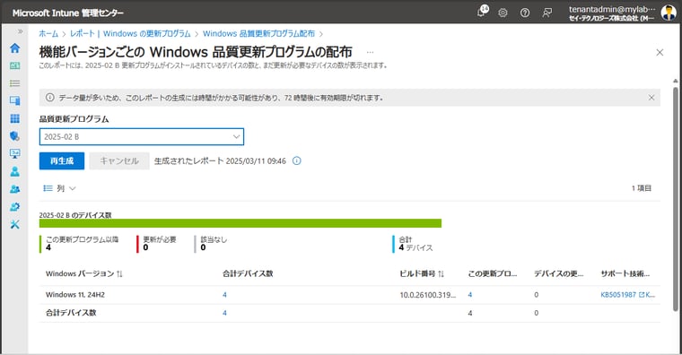Click info icon beside generated report time

(297, 160)
